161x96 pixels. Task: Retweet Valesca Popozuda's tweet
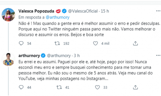57,43
